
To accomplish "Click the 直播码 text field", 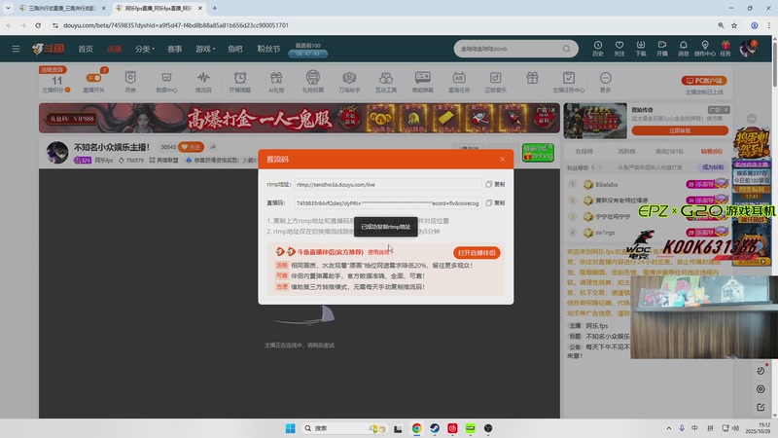I will (388, 203).
